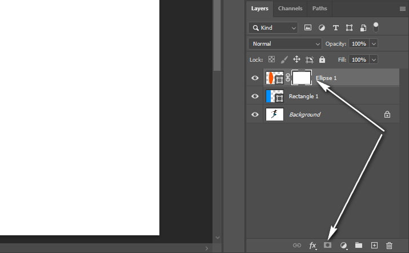Open the Layers panel hamburger menu
The height and width of the screenshot is (253, 409).
pyautogui.click(x=403, y=9)
